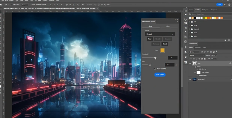Hide the Background layer with eye icon
Screen dimensions: 232x118
click(190, 79)
